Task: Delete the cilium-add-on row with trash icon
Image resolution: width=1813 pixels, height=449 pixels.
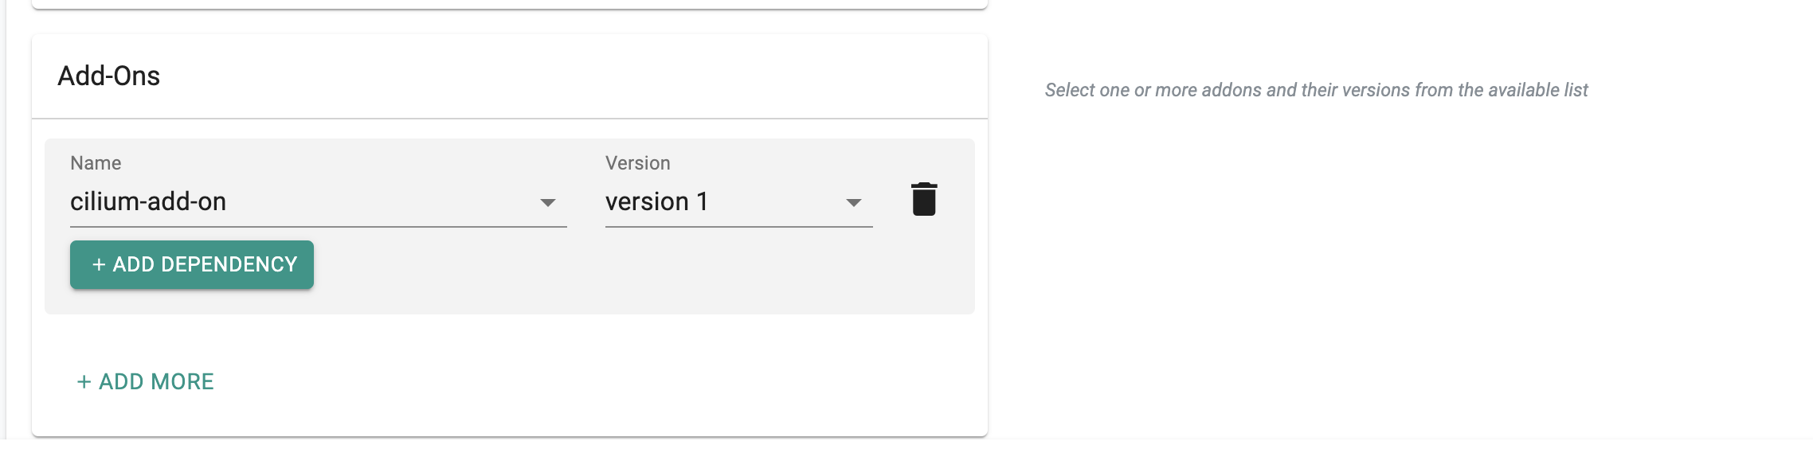Action: pyautogui.click(x=924, y=199)
